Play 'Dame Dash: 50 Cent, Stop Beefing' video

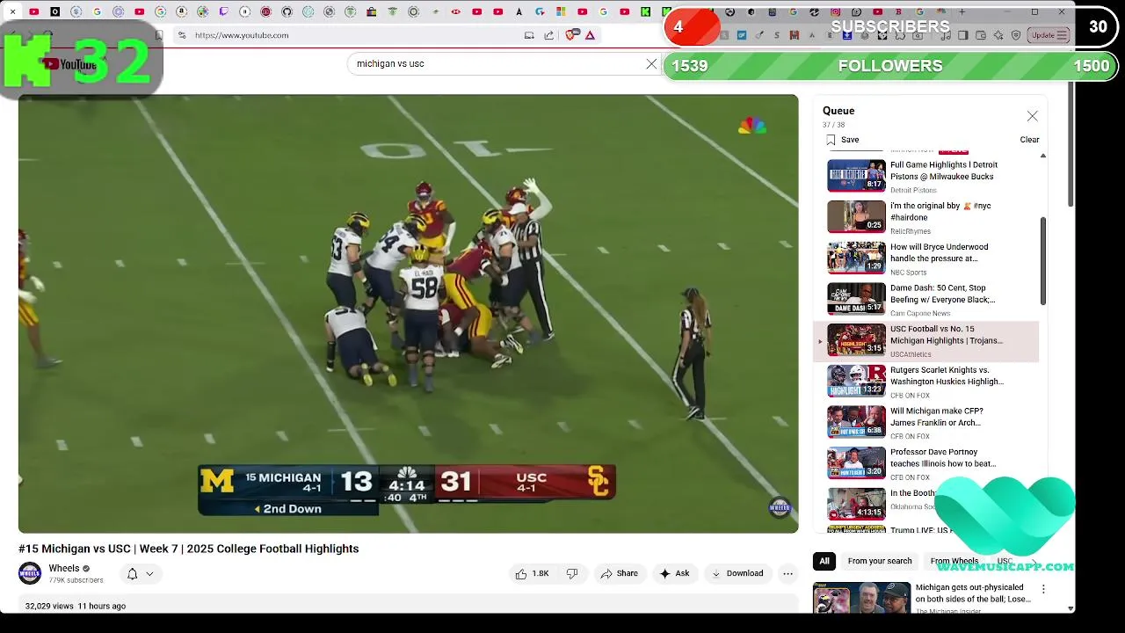coord(926,299)
